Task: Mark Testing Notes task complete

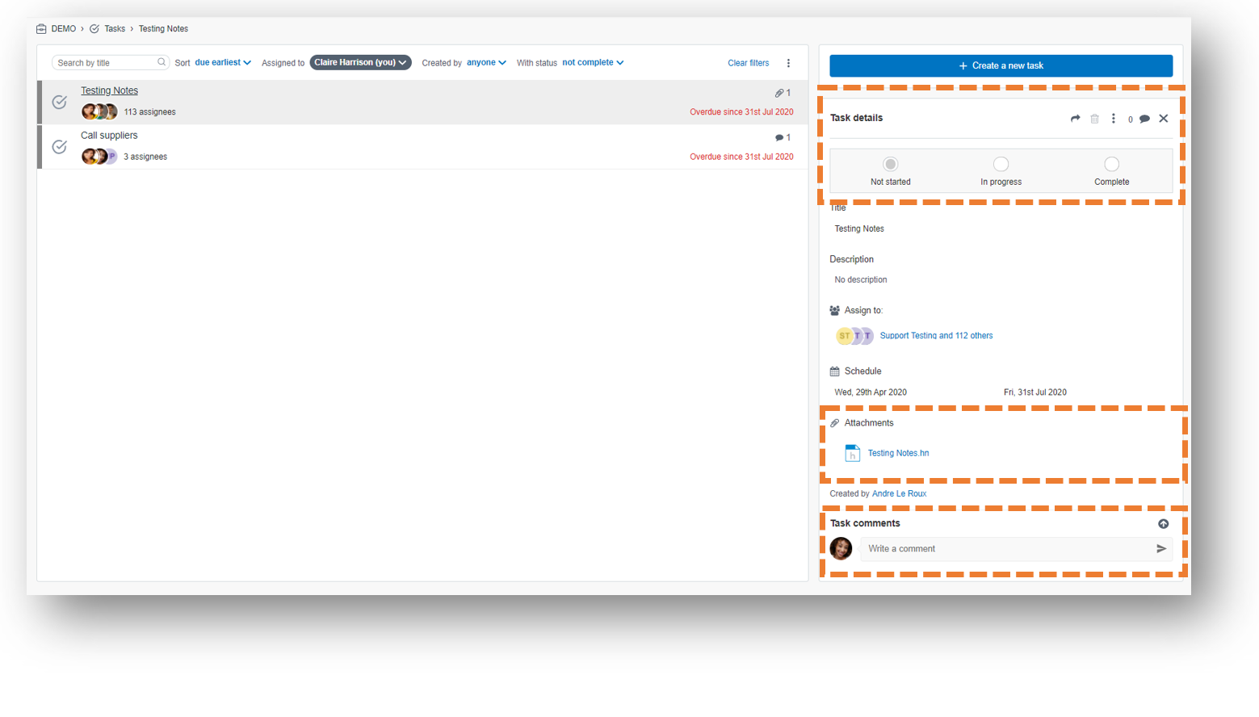Action: [60, 102]
